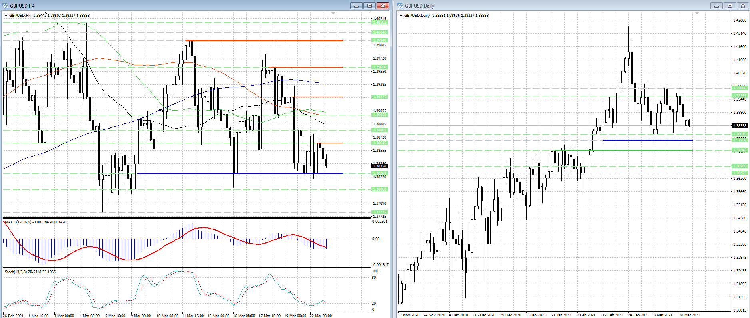Click the green 1.40165 level label

379,22
